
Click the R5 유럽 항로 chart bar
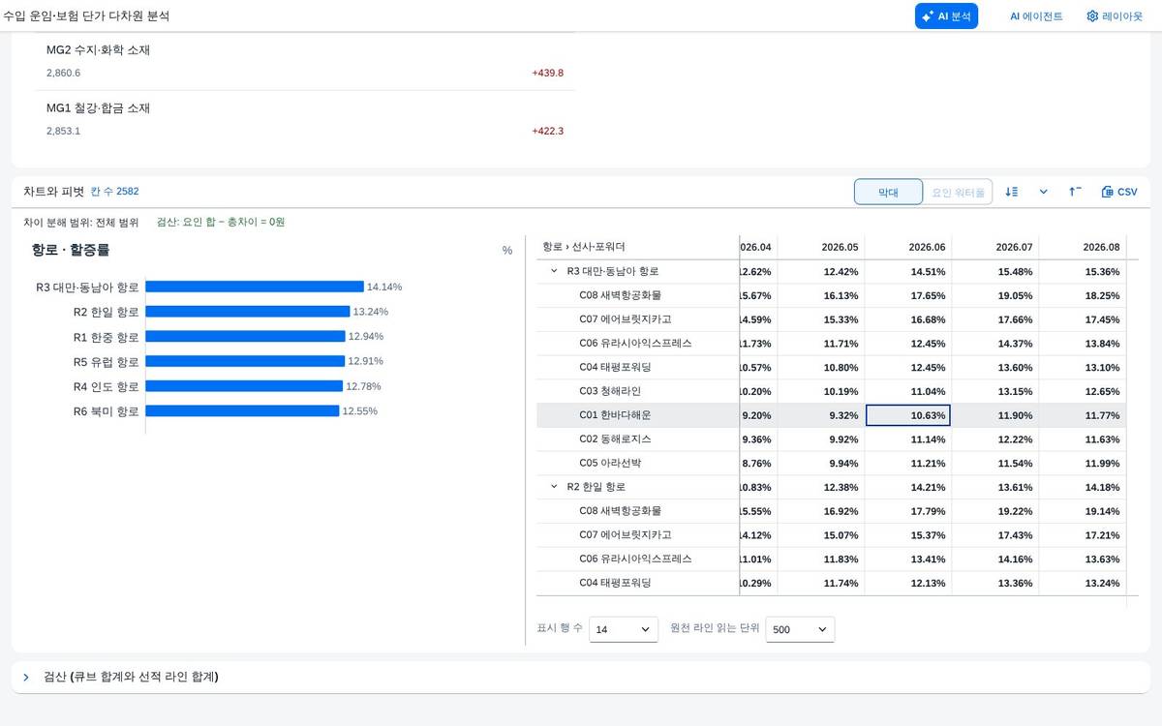coord(245,361)
